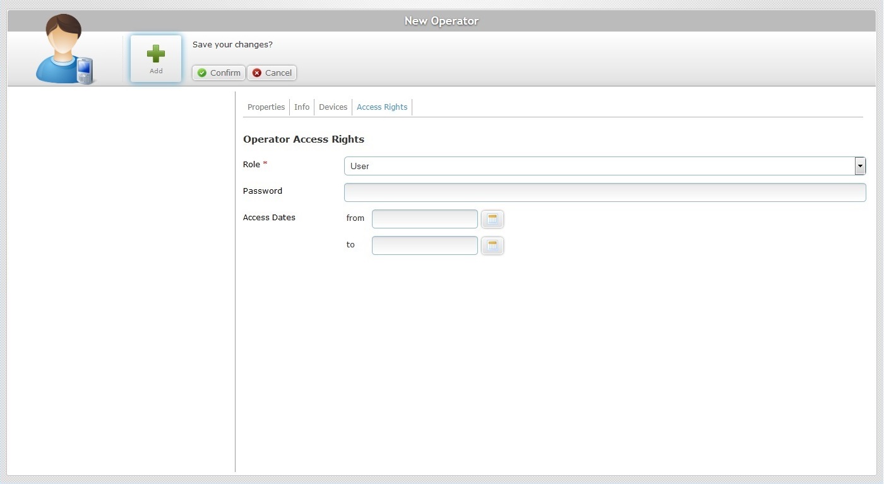The width and height of the screenshot is (884, 484).
Task: Go to the Devices tab
Action: coord(333,107)
